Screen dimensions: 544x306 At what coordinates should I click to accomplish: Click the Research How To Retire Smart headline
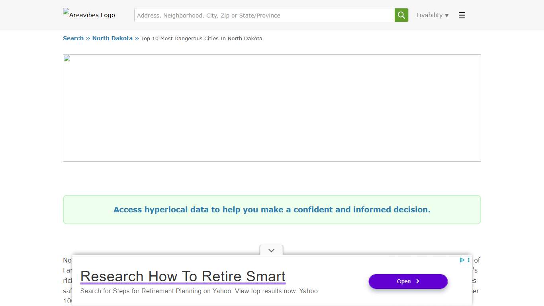click(183, 276)
